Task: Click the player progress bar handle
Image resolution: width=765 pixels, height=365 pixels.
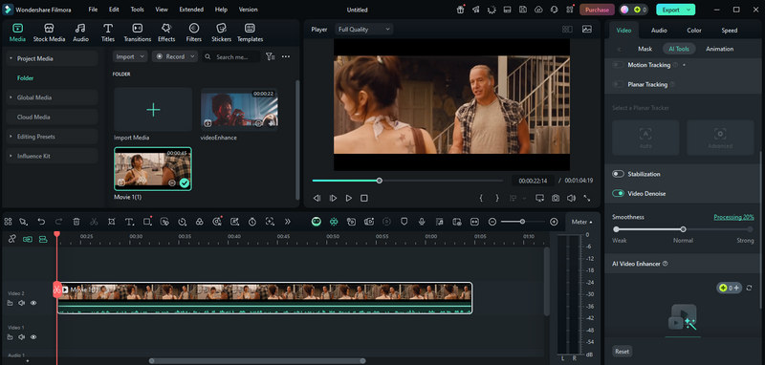Action: (379, 181)
